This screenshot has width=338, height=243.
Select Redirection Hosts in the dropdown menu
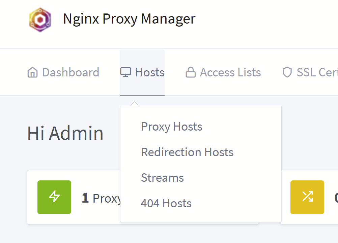click(x=187, y=152)
